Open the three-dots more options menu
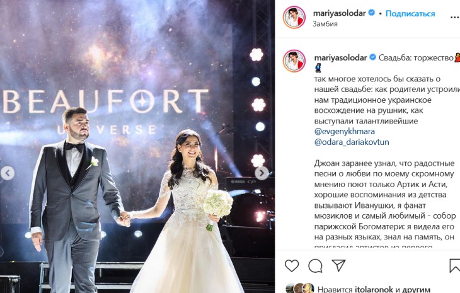This screenshot has width=460, height=293. 454,17
